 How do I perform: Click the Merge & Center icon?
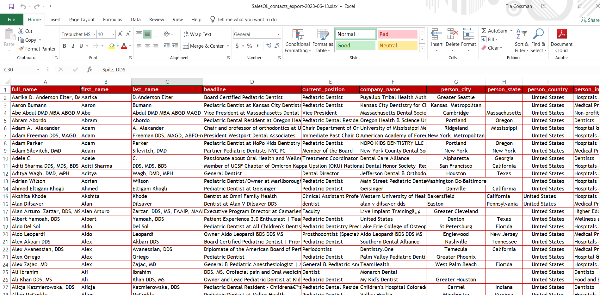186,46
